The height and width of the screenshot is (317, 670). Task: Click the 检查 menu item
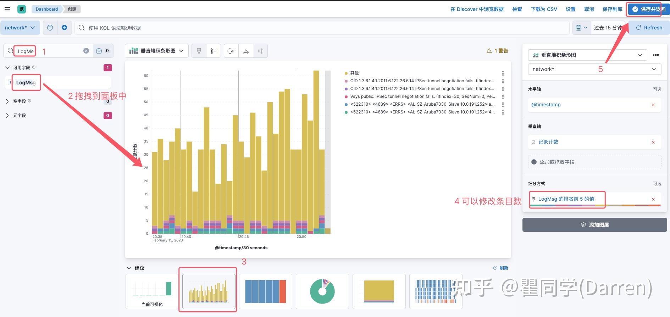pos(517,9)
